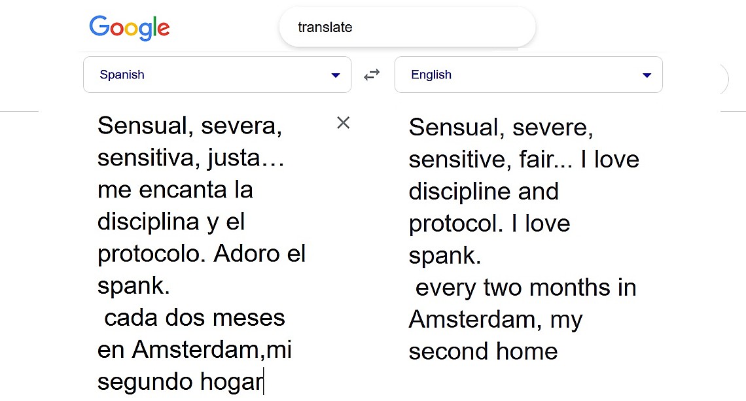The width and height of the screenshot is (746, 401).
Task: Select the "Spanish" source language label
Action: (x=122, y=75)
